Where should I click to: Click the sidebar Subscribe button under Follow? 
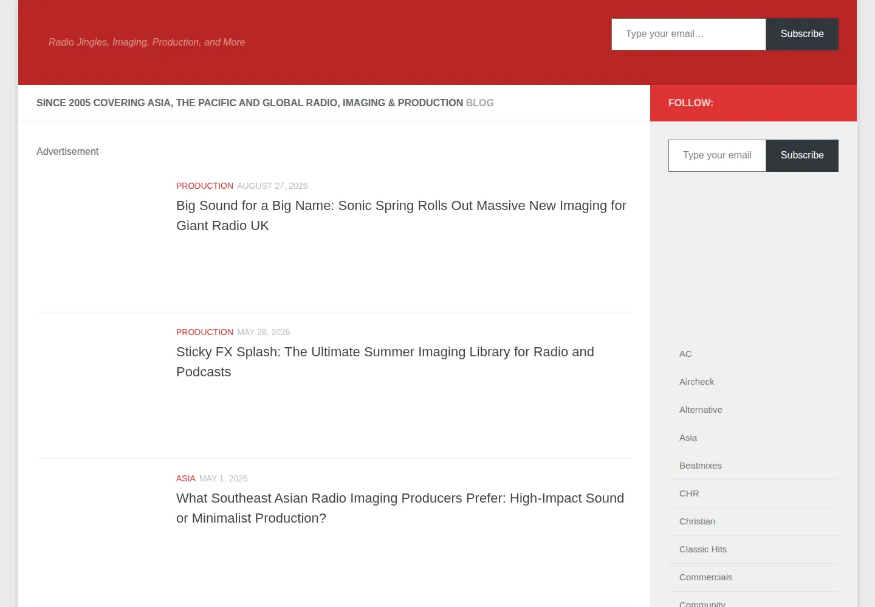(x=802, y=155)
